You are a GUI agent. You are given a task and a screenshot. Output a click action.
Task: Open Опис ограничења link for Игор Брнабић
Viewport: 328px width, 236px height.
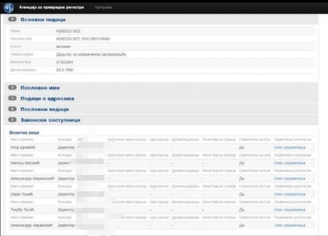coord(289,147)
